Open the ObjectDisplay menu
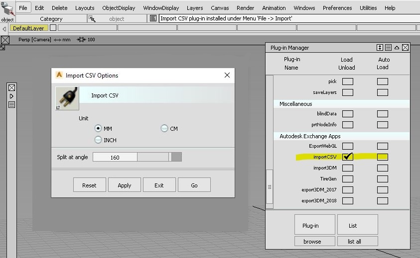This screenshot has height=258, width=420. click(x=119, y=8)
